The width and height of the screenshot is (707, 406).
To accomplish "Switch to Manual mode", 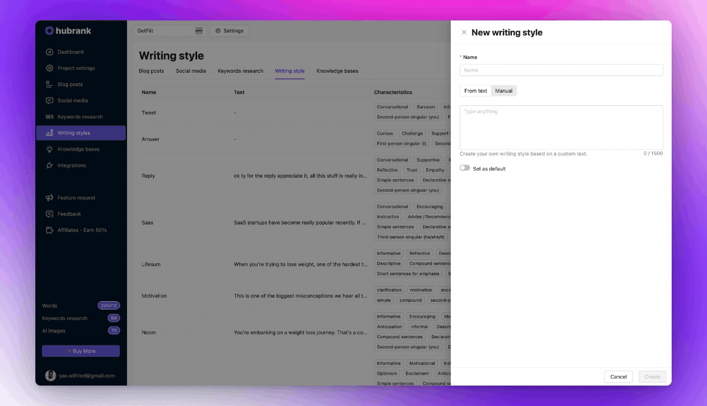I will (504, 91).
